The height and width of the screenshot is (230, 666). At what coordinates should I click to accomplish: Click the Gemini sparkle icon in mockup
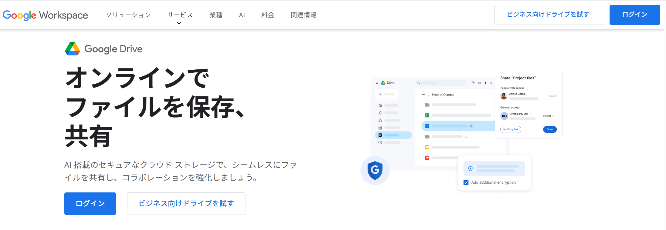click(x=485, y=83)
